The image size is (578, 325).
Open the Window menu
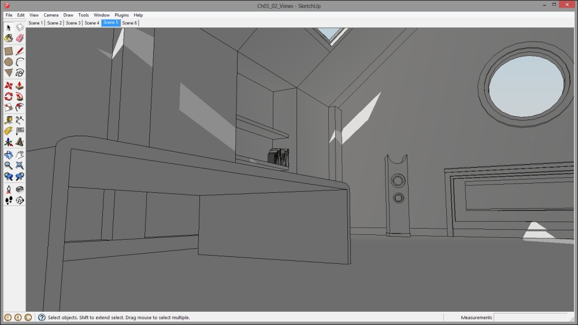101,15
